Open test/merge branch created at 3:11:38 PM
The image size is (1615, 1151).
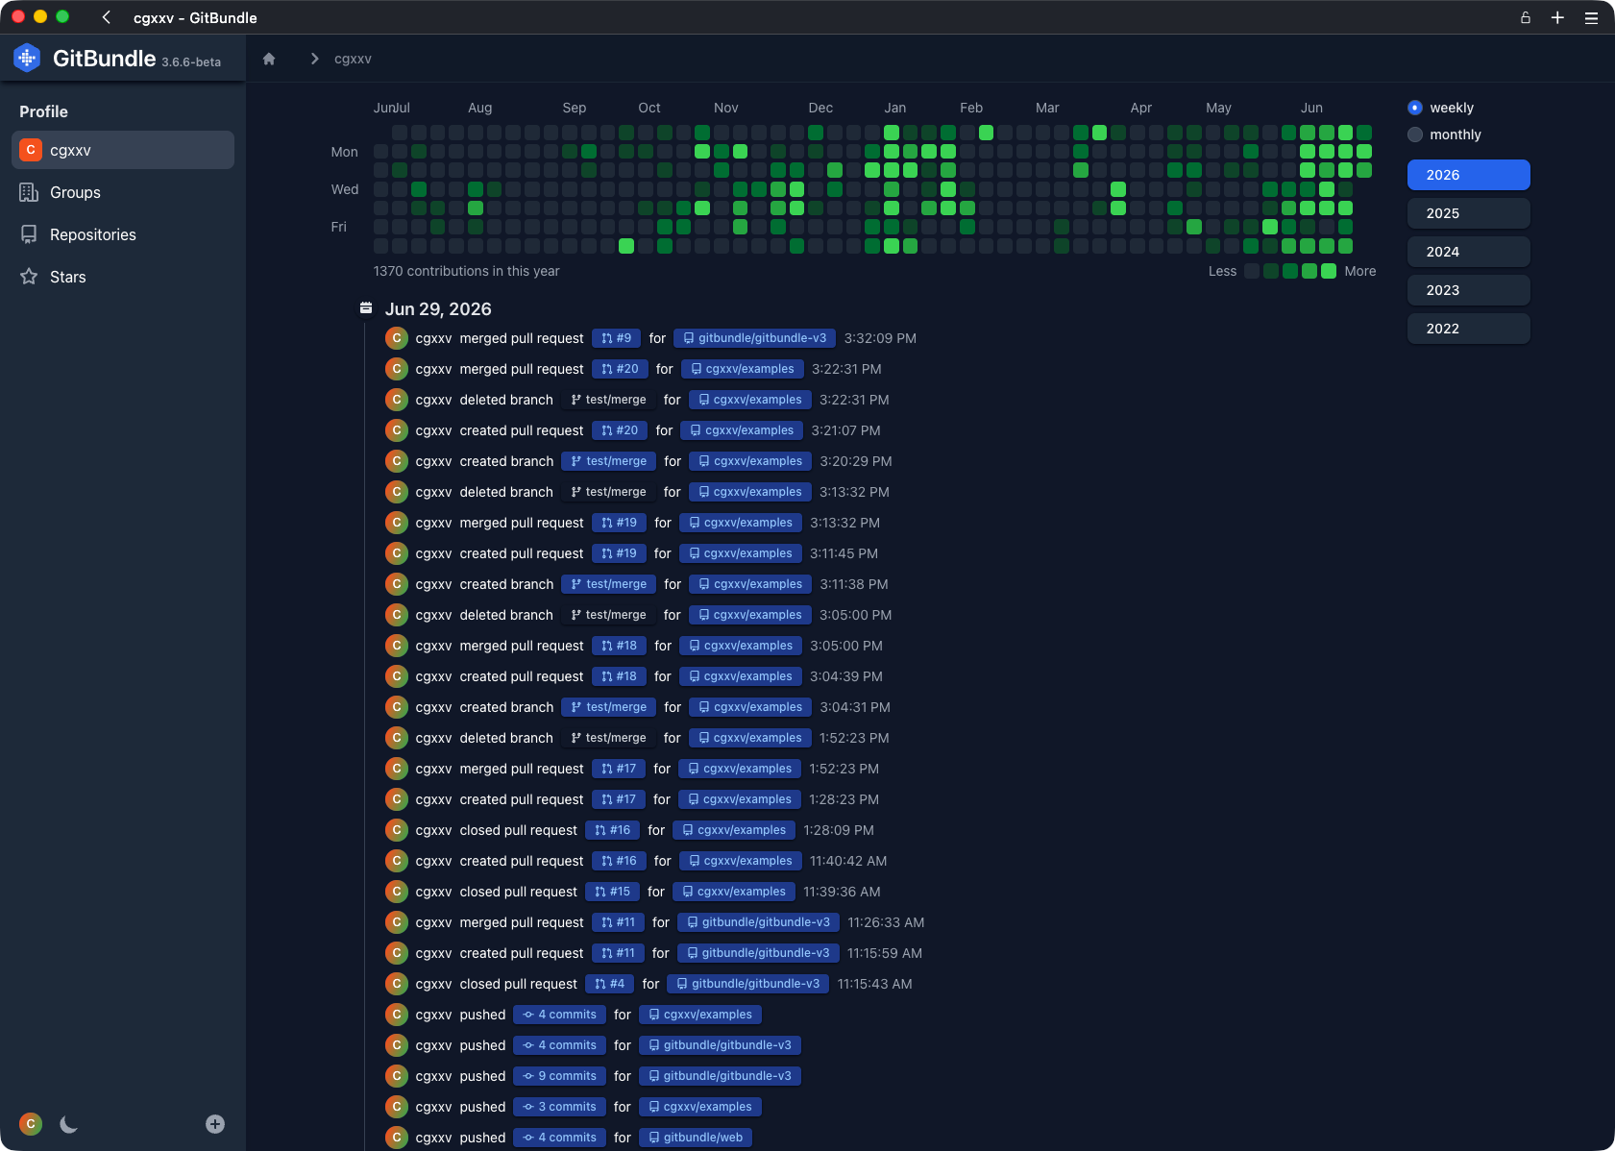[608, 584]
